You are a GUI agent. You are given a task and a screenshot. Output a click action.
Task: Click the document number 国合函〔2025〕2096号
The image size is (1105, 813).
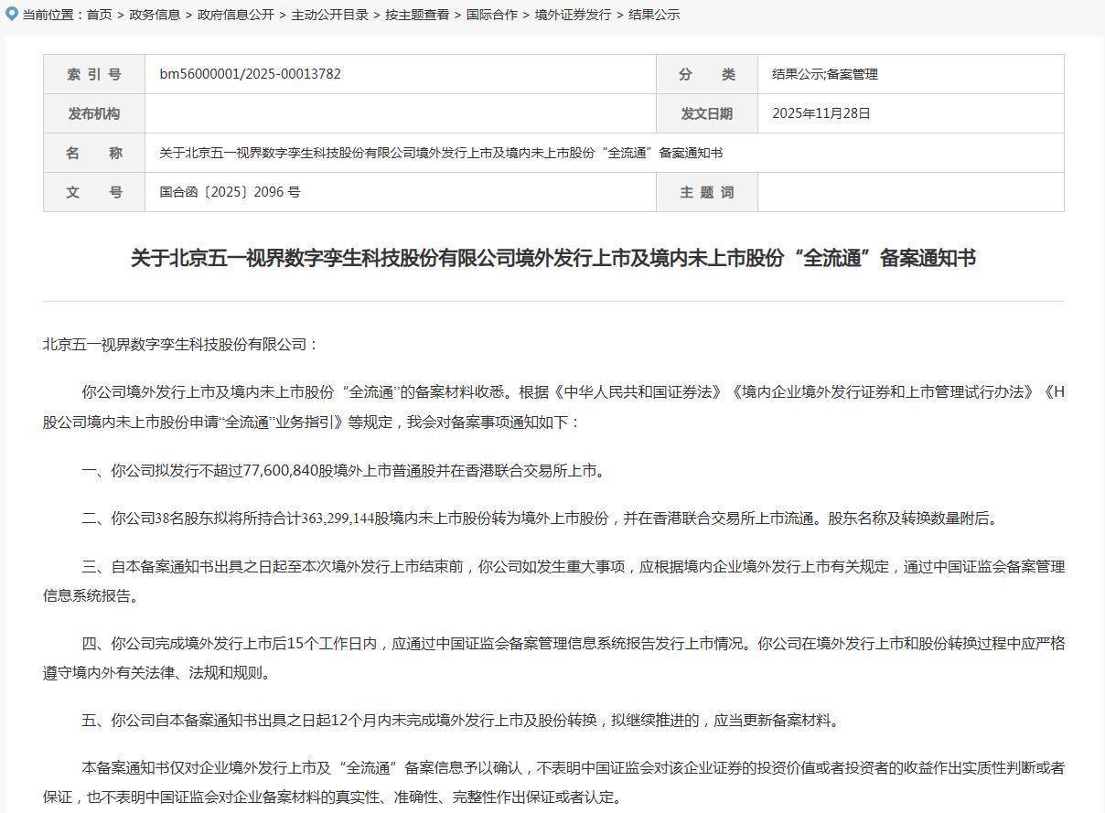tap(230, 192)
